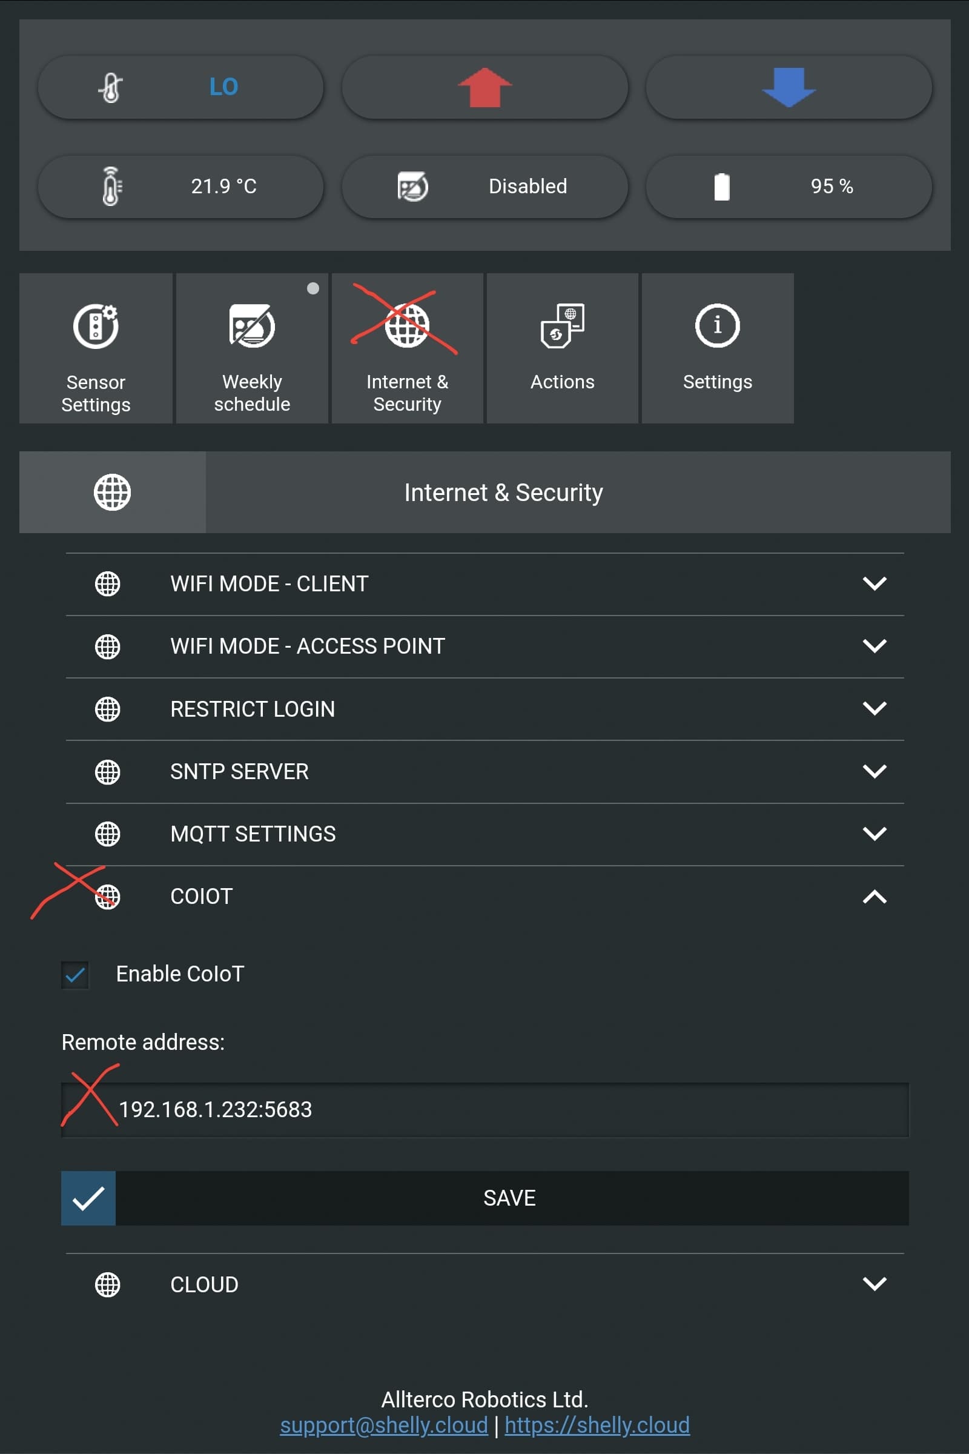Open Sensor Settings tile
Screen dimensions: 969x1454
click(96, 348)
